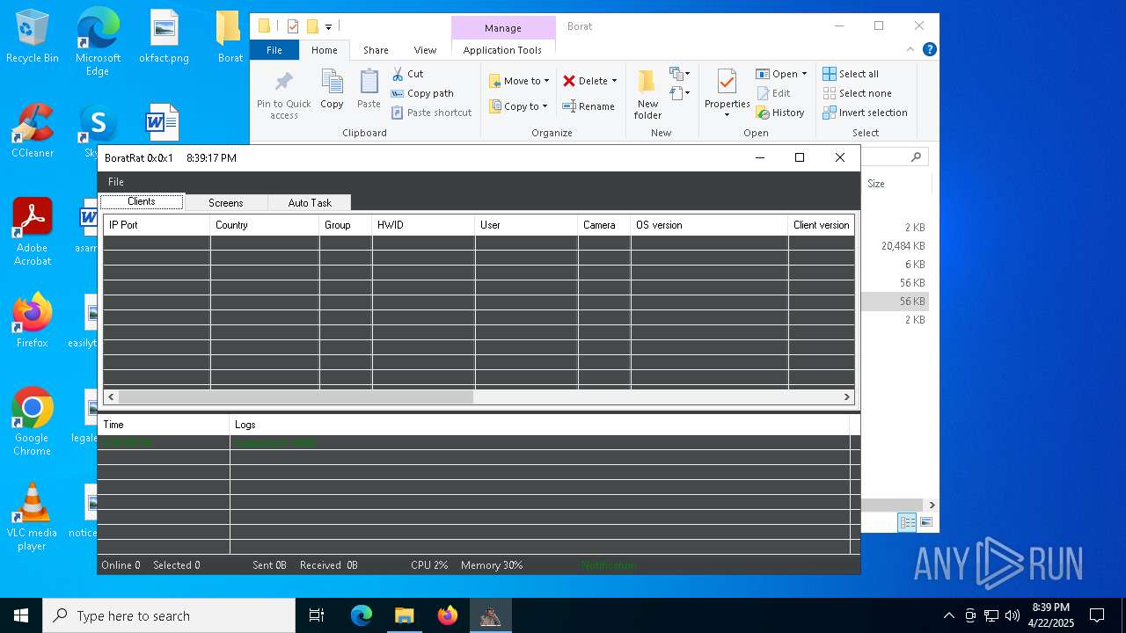The height and width of the screenshot is (633, 1126).
Task: Create a New folder
Action: tap(647, 94)
